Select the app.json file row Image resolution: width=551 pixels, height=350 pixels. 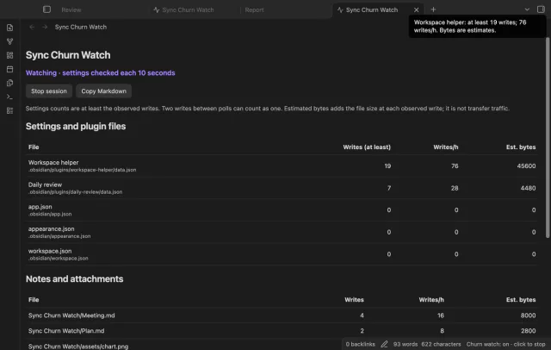pyautogui.click(x=282, y=210)
